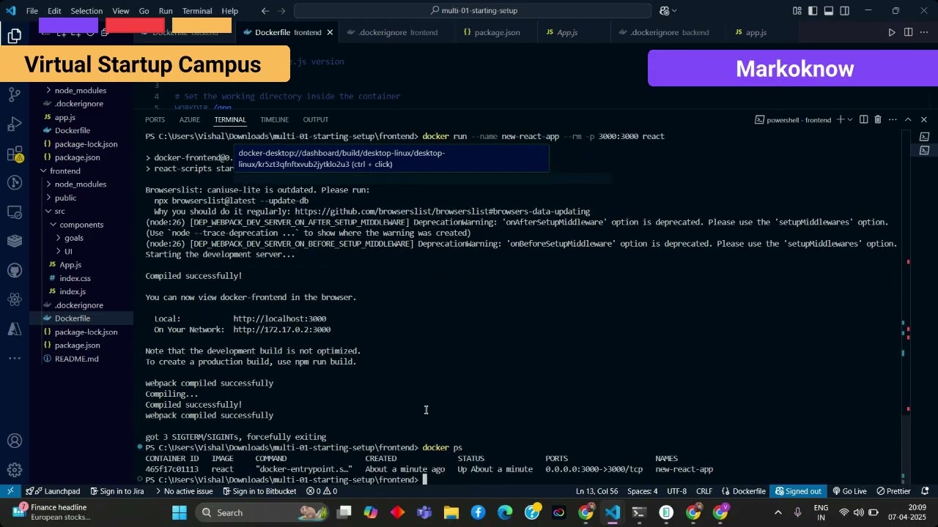Open terminal panel more actions ellipsis
Viewport: 938px width, 527px height.
coord(893,119)
